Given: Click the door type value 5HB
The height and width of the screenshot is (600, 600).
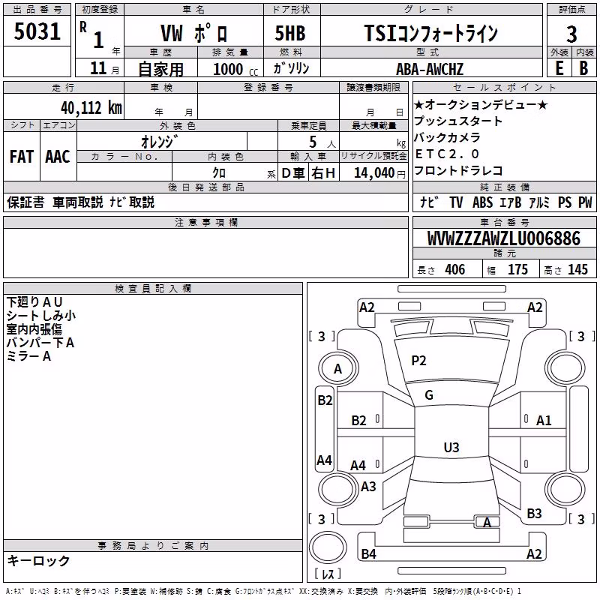Looking at the screenshot, I should [290, 33].
